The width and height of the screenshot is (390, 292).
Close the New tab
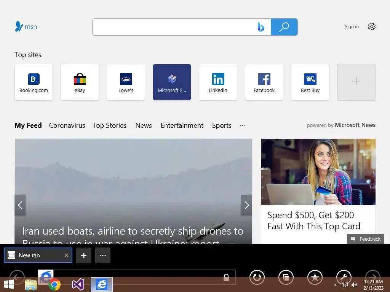click(66, 255)
